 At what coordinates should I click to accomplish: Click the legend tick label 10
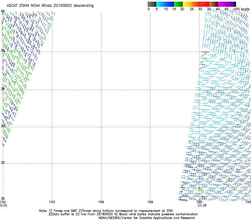tap(166, 9)
